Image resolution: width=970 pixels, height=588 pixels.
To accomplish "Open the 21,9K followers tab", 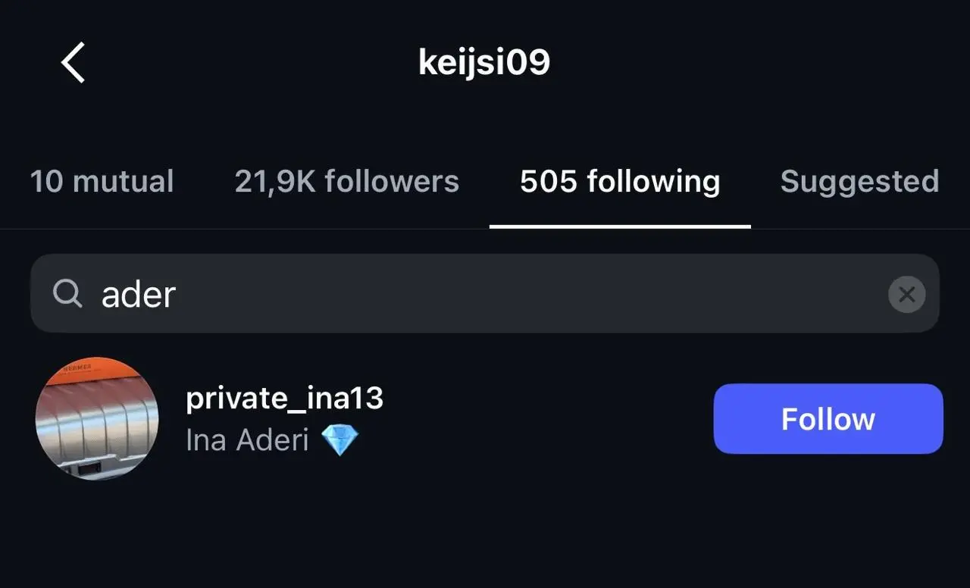I will coord(346,182).
